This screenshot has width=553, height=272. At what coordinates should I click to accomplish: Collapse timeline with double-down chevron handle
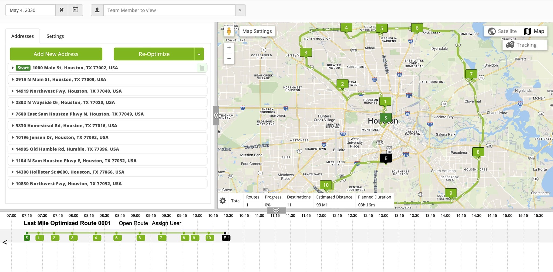pos(276,210)
